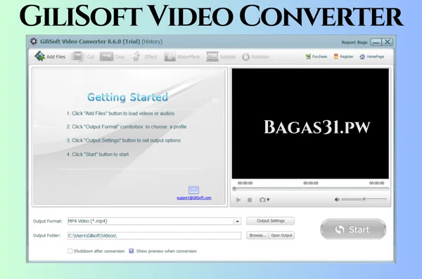Click the step 1 "Add Files" instruction text
This screenshot has height=279, width=422.
pyautogui.click(x=120, y=114)
